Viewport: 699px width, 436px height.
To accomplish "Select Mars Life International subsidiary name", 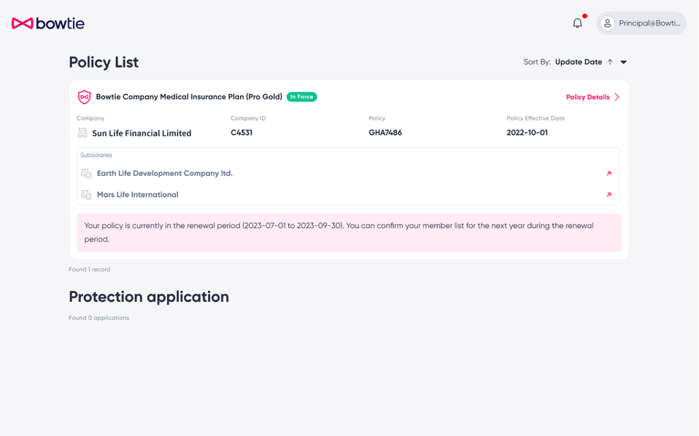I will tap(137, 195).
